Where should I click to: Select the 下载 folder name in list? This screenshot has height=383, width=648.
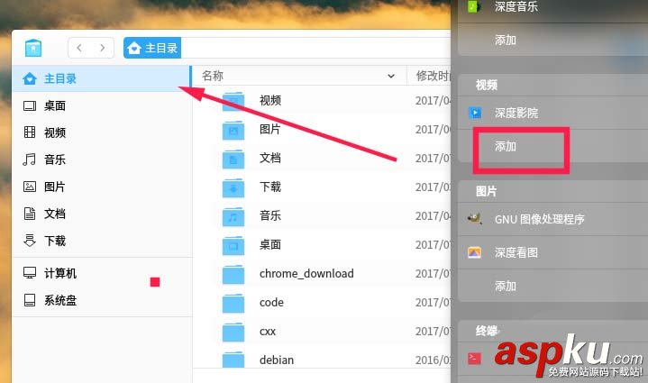point(270,187)
